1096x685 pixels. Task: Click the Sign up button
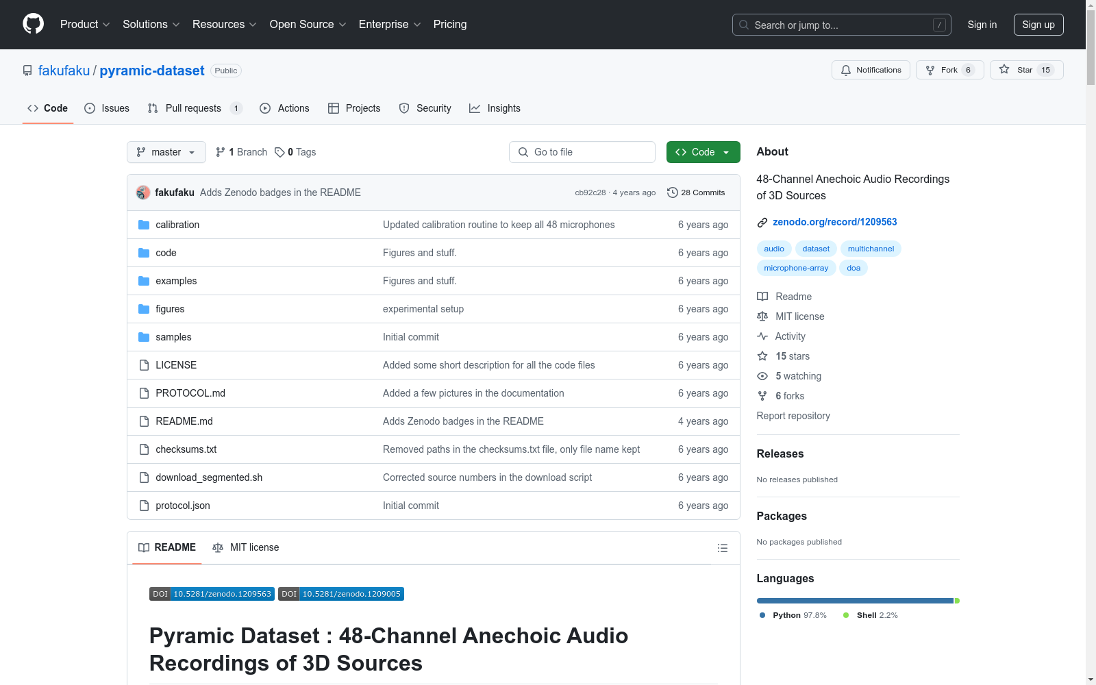click(1038, 25)
